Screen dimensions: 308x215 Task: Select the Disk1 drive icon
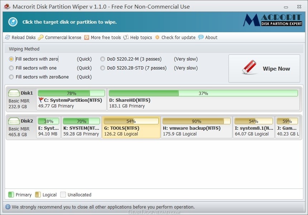[14, 93]
